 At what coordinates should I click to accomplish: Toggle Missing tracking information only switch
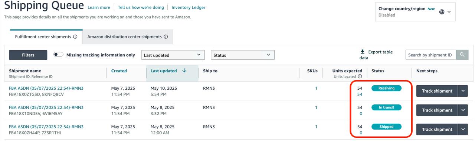(58, 55)
